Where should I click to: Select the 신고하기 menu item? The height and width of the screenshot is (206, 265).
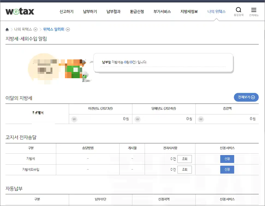click(x=66, y=11)
